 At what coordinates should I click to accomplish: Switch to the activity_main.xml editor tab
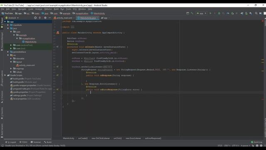pos(64,18)
